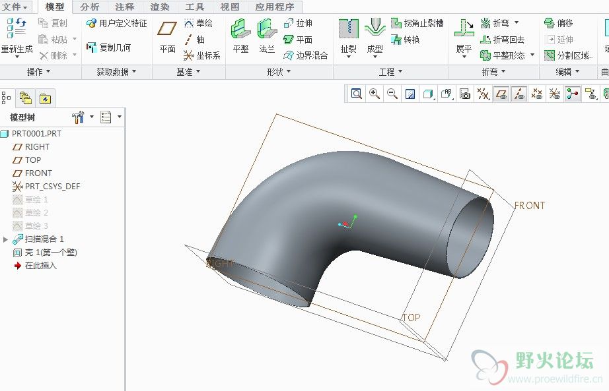Open the 文件 menu

pos(15,7)
